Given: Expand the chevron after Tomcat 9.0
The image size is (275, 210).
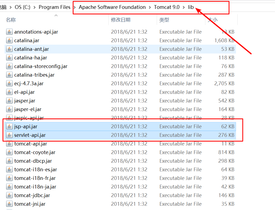Looking at the screenshot, I should point(184,7).
